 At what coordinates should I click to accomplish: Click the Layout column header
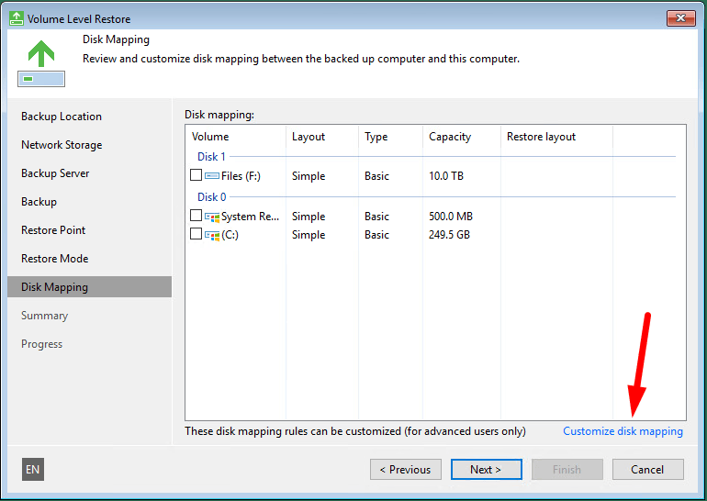(x=309, y=137)
